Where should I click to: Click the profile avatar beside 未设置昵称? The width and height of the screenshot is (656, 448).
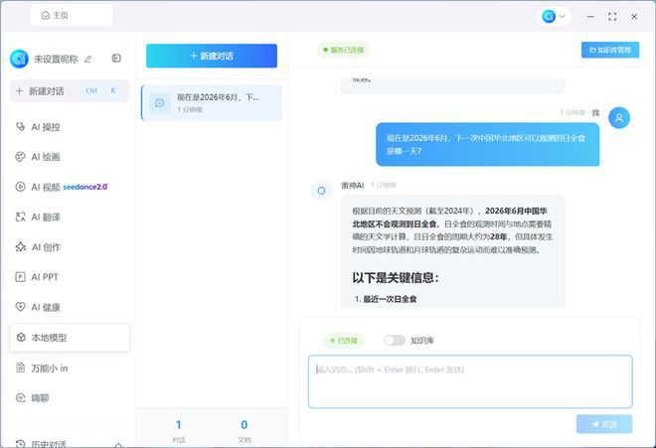point(19,59)
